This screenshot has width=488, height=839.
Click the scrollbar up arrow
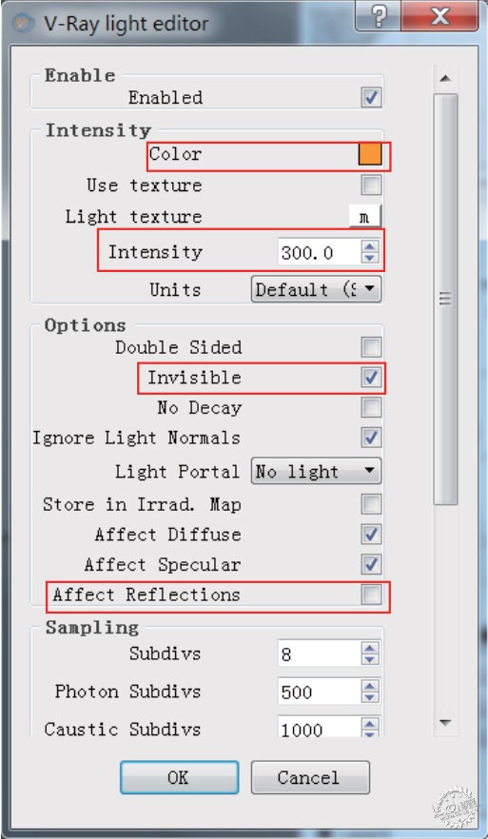click(x=445, y=78)
